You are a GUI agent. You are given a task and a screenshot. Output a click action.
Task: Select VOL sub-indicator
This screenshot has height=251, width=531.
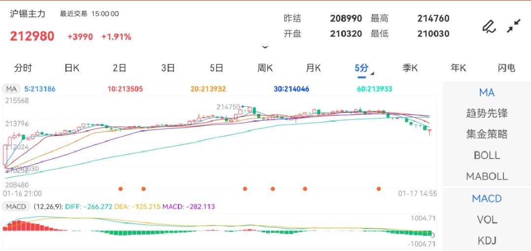click(487, 220)
